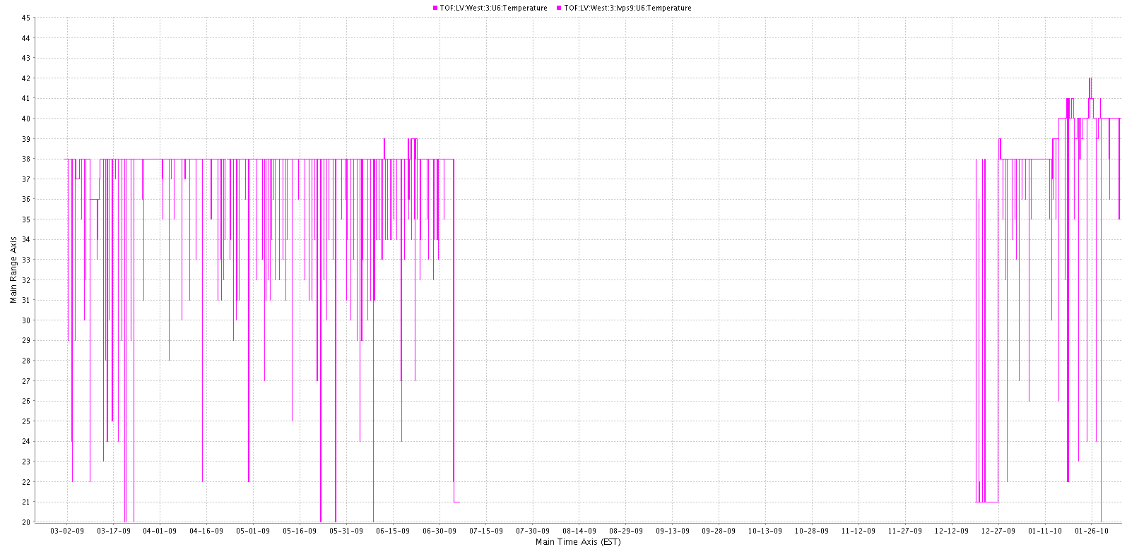Click y-axis tick label 24
Image resolution: width=1127 pixels, height=554 pixels.
pyautogui.click(x=25, y=442)
